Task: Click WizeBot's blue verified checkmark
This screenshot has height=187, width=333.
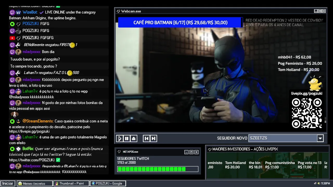Action: (41, 12)
